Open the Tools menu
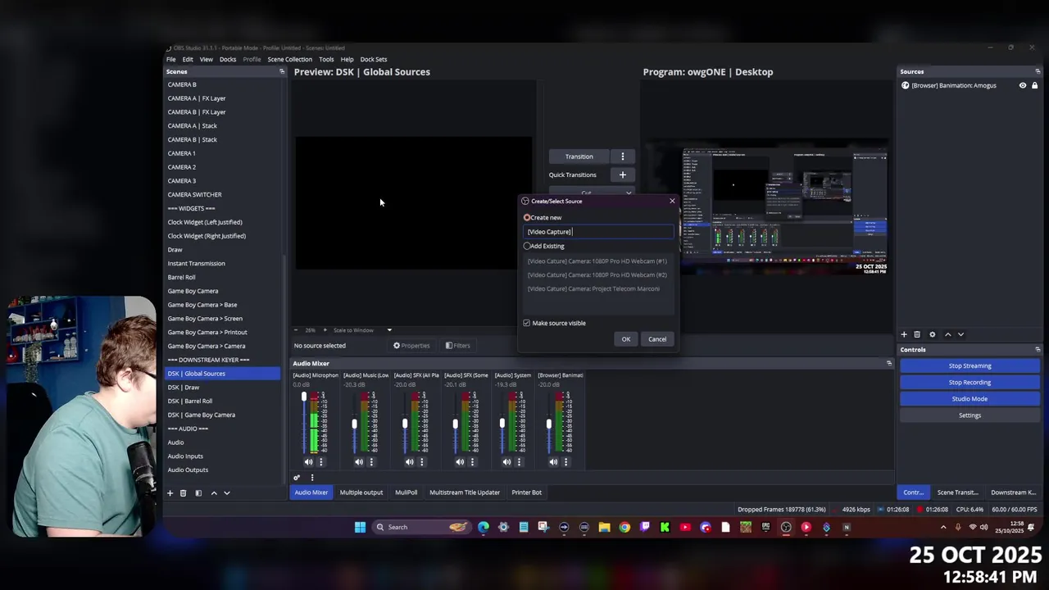 tap(326, 59)
